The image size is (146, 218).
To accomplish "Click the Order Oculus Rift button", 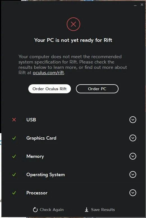I will [50, 89].
